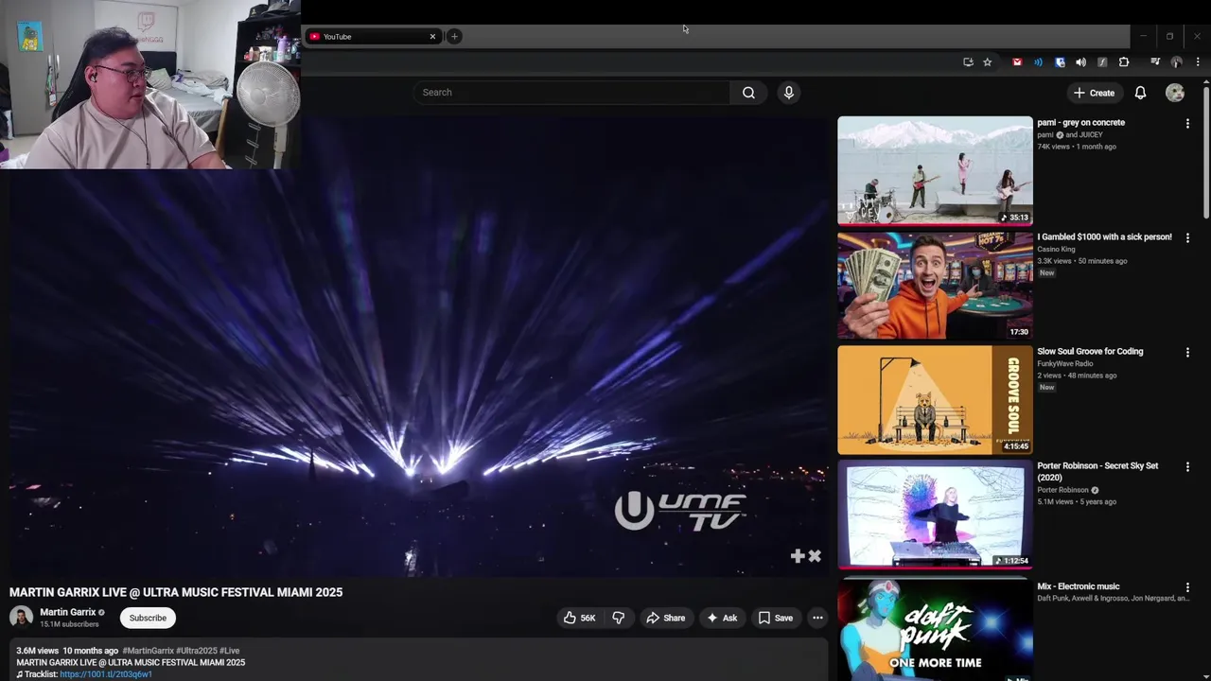Select the YouTube browser tab
1211x681 pixels.
coord(374,37)
